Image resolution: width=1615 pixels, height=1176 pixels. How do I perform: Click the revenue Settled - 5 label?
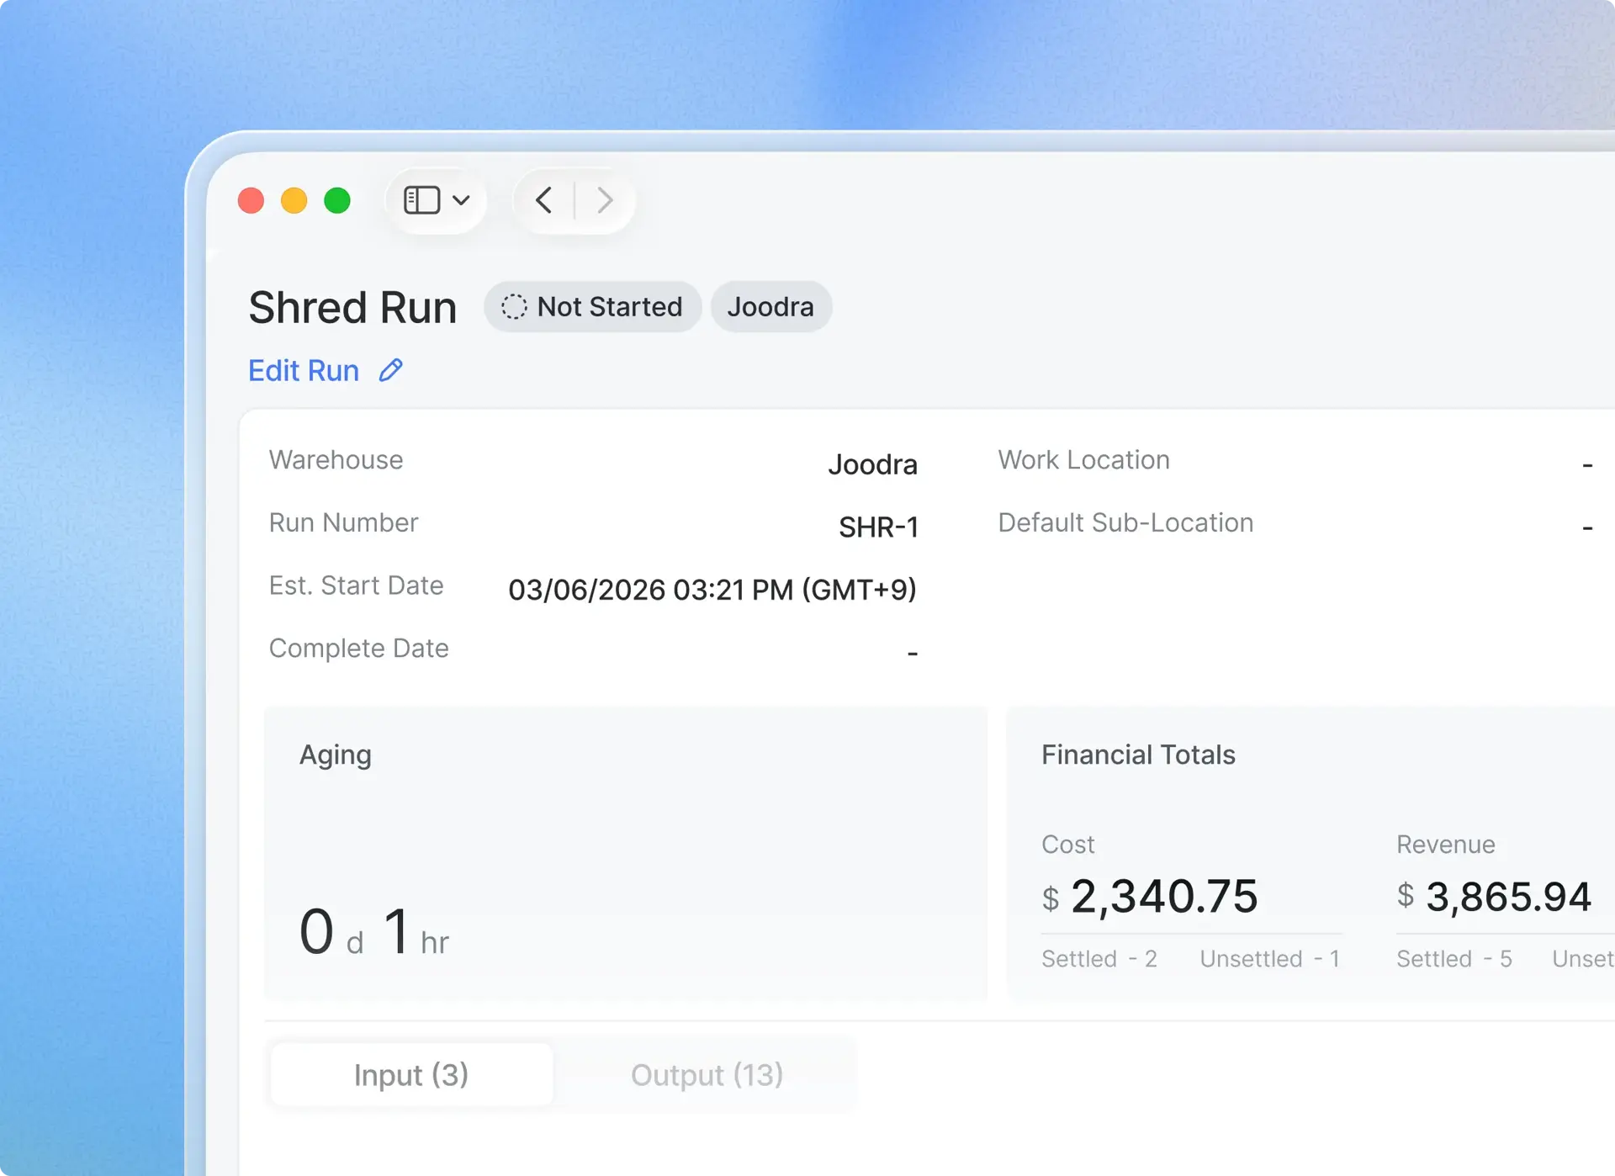(x=1454, y=958)
